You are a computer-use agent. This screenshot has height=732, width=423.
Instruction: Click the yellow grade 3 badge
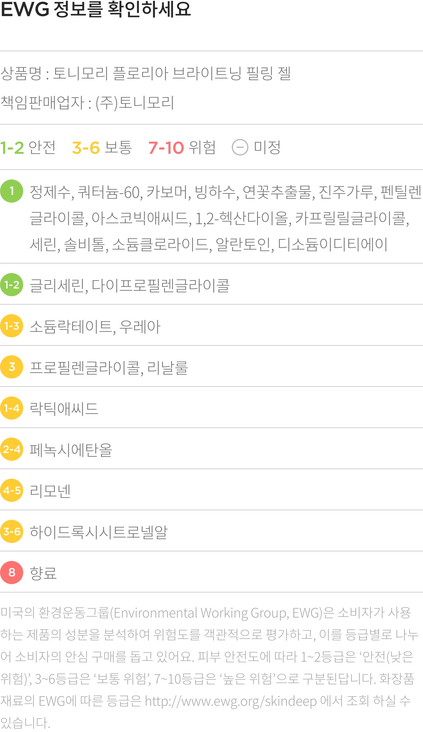coord(12,367)
